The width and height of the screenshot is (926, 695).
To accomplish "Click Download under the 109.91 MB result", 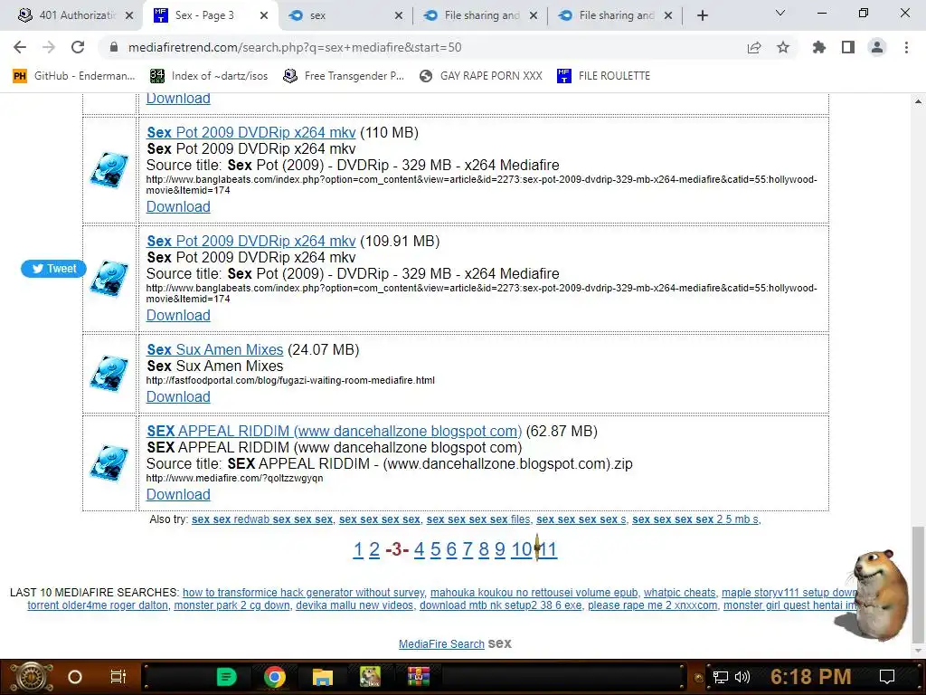I will pyautogui.click(x=178, y=316).
